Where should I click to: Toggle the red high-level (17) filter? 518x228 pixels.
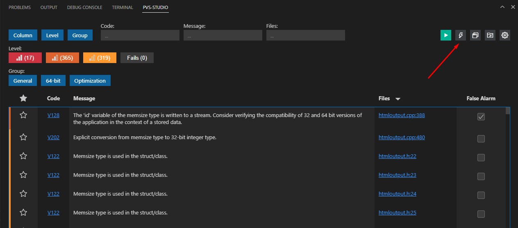tap(25, 58)
